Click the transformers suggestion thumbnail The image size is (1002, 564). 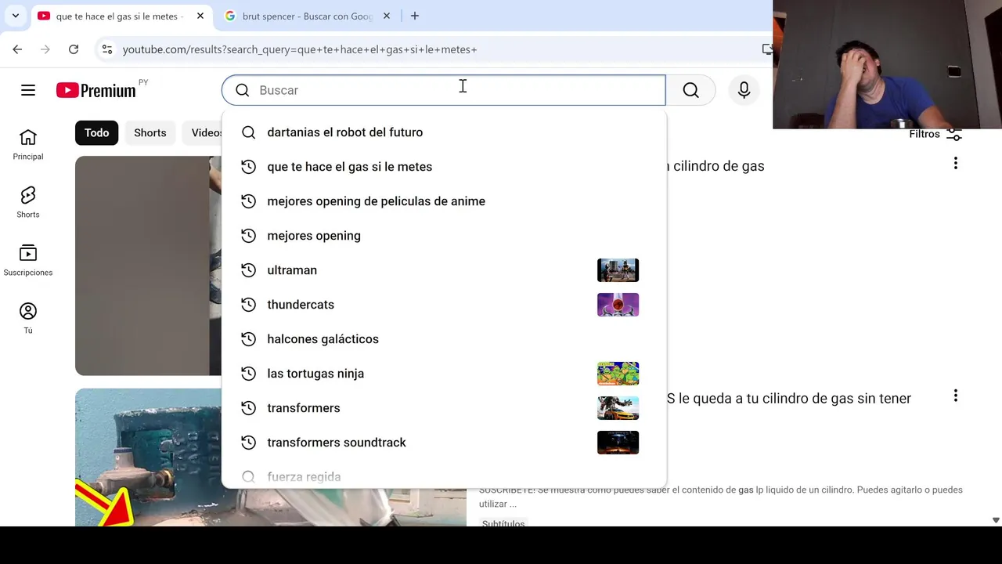pyautogui.click(x=618, y=408)
